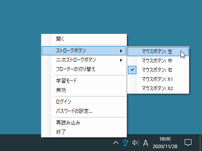Expand the 二次ストロークボタン submenu arrow

[121, 60]
